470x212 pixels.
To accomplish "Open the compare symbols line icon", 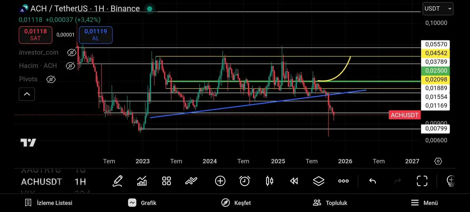I will [x=191, y=181].
